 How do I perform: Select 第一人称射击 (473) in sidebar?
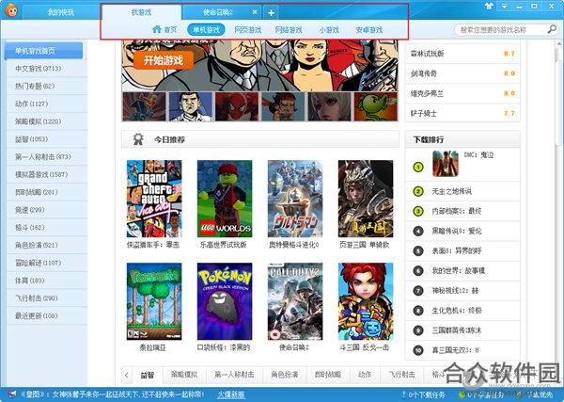click(x=47, y=156)
